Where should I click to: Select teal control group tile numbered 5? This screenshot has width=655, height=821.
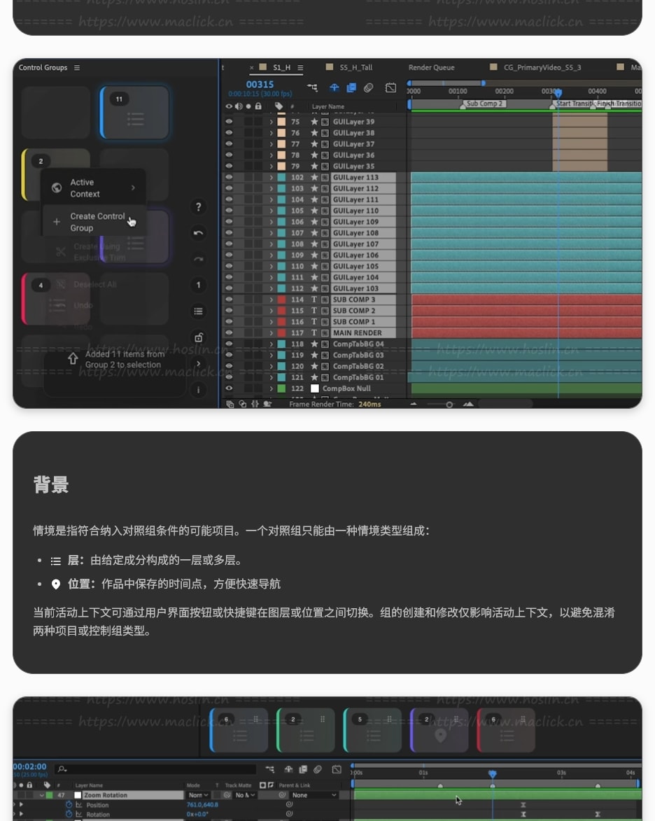pos(372,731)
